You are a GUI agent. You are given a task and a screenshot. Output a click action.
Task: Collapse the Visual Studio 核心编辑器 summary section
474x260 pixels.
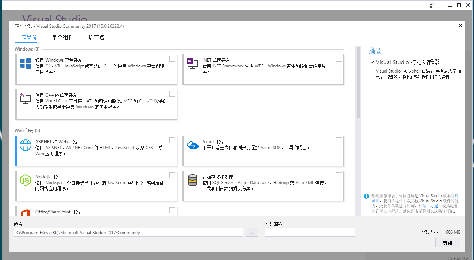pyautogui.click(x=372, y=62)
